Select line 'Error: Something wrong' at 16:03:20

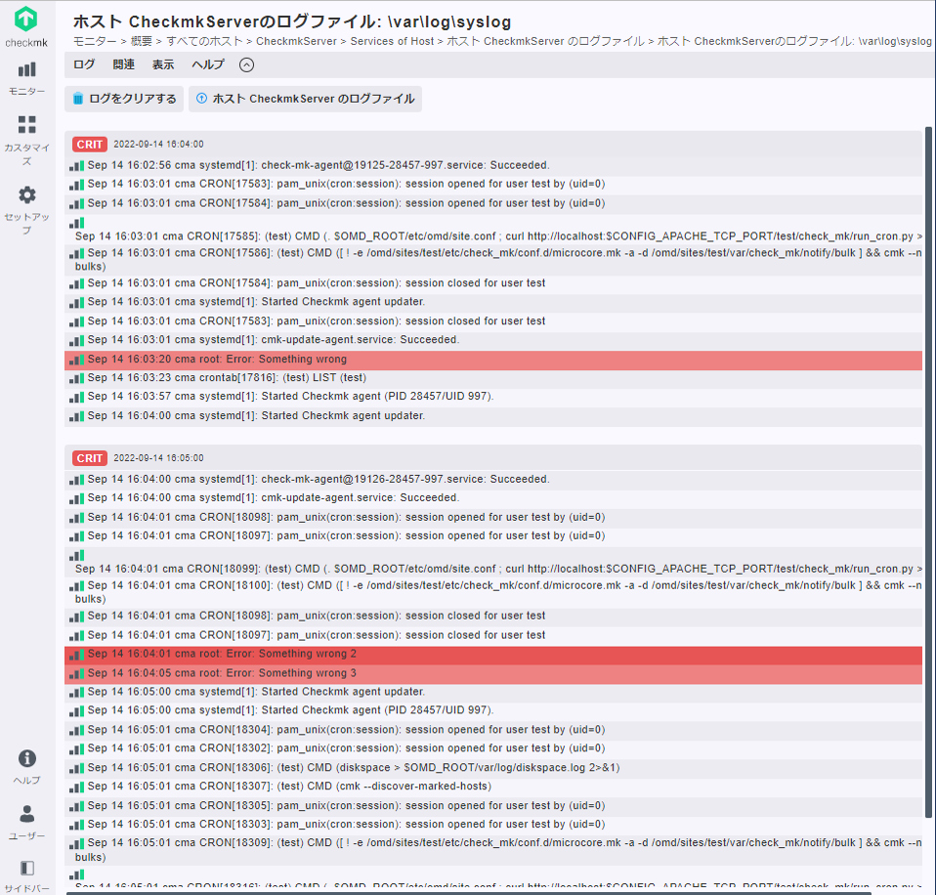[493, 360]
